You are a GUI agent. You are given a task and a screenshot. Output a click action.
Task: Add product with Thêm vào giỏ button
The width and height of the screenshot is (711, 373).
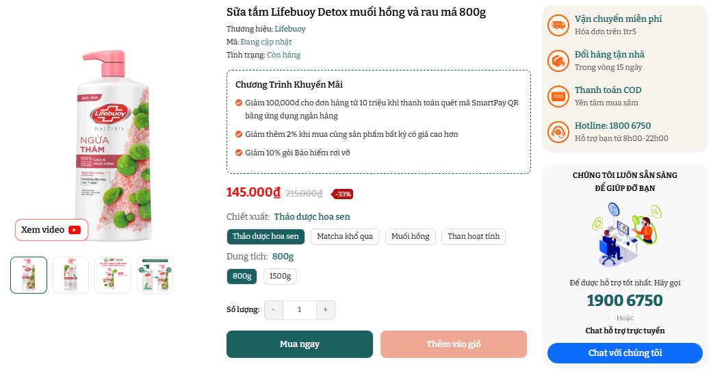pos(453,344)
